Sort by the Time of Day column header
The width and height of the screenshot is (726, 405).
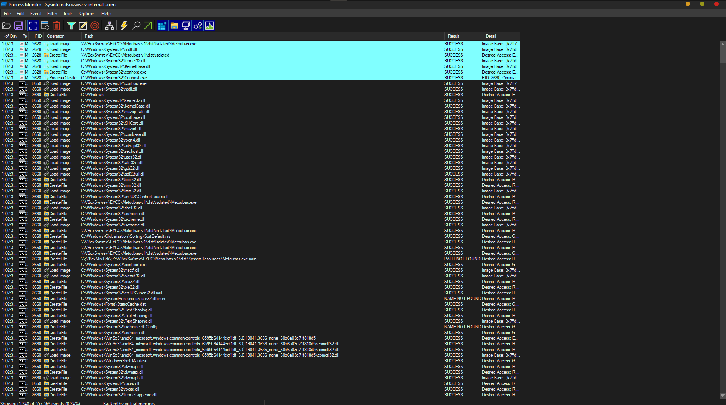tap(9, 36)
